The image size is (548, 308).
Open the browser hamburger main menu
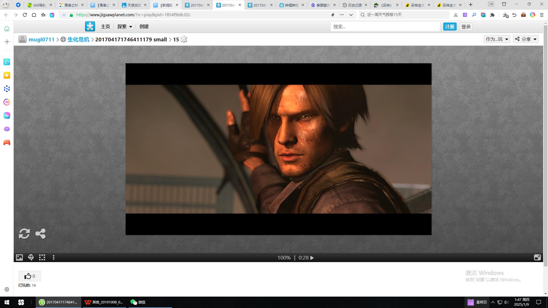(x=542, y=15)
